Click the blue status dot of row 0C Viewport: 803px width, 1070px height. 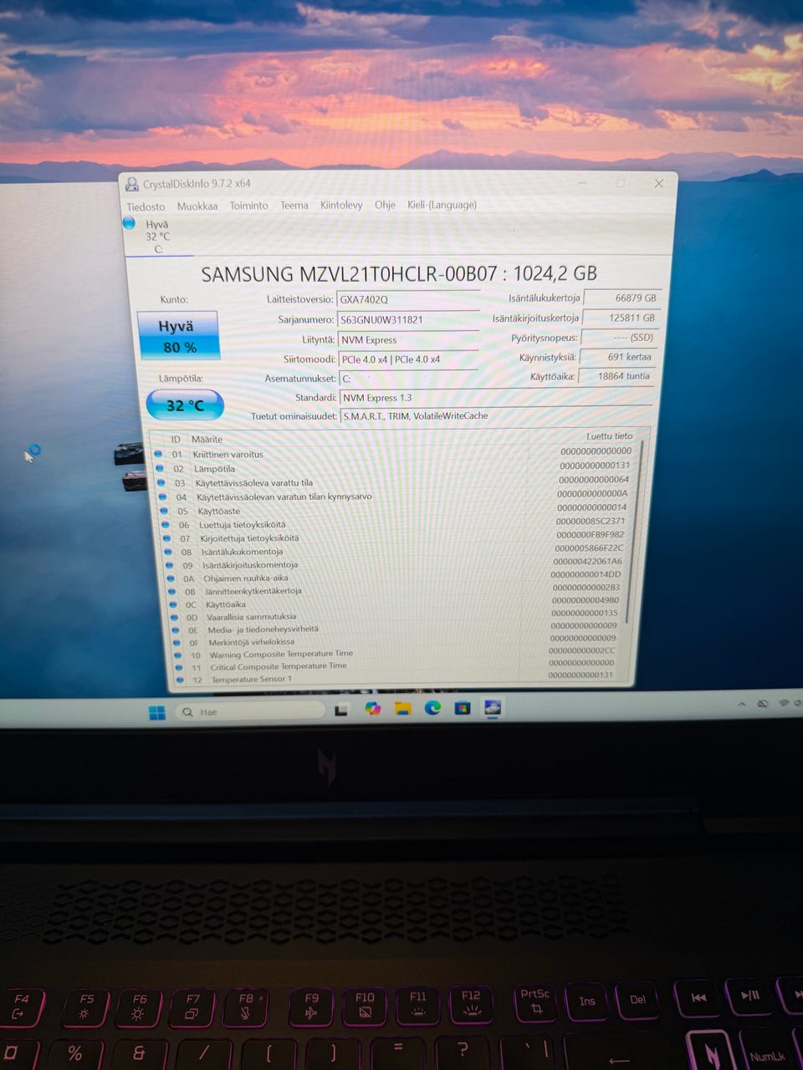pyautogui.click(x=173, y=603)
